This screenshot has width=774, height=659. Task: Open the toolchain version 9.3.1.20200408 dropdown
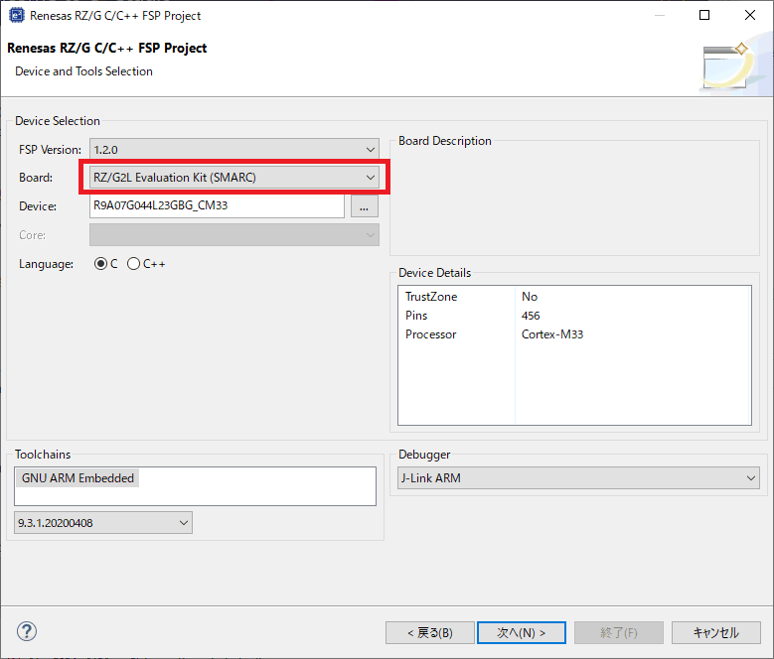103,523
